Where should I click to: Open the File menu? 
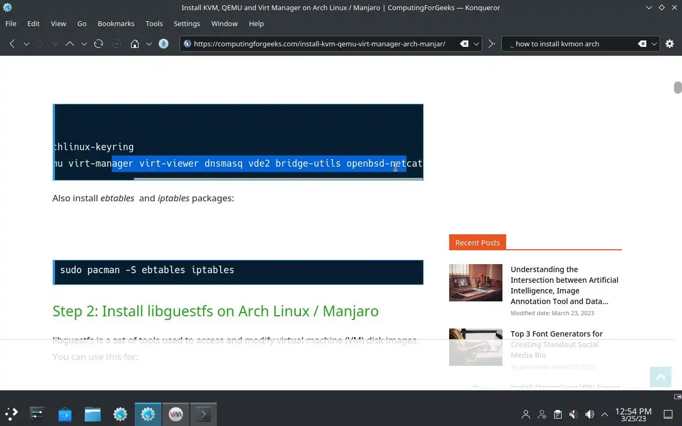(11, 23)
